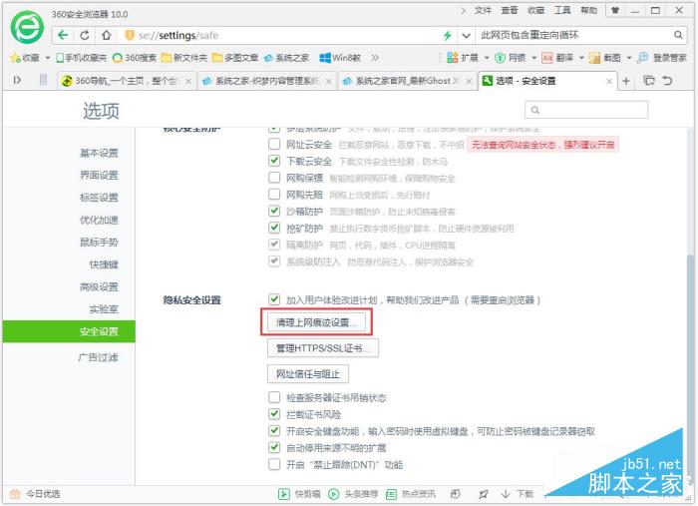Uncheck the 挖矿防护 checkbox
The width and height of the screenshot is (698, 506).
[x=274, y=228]
